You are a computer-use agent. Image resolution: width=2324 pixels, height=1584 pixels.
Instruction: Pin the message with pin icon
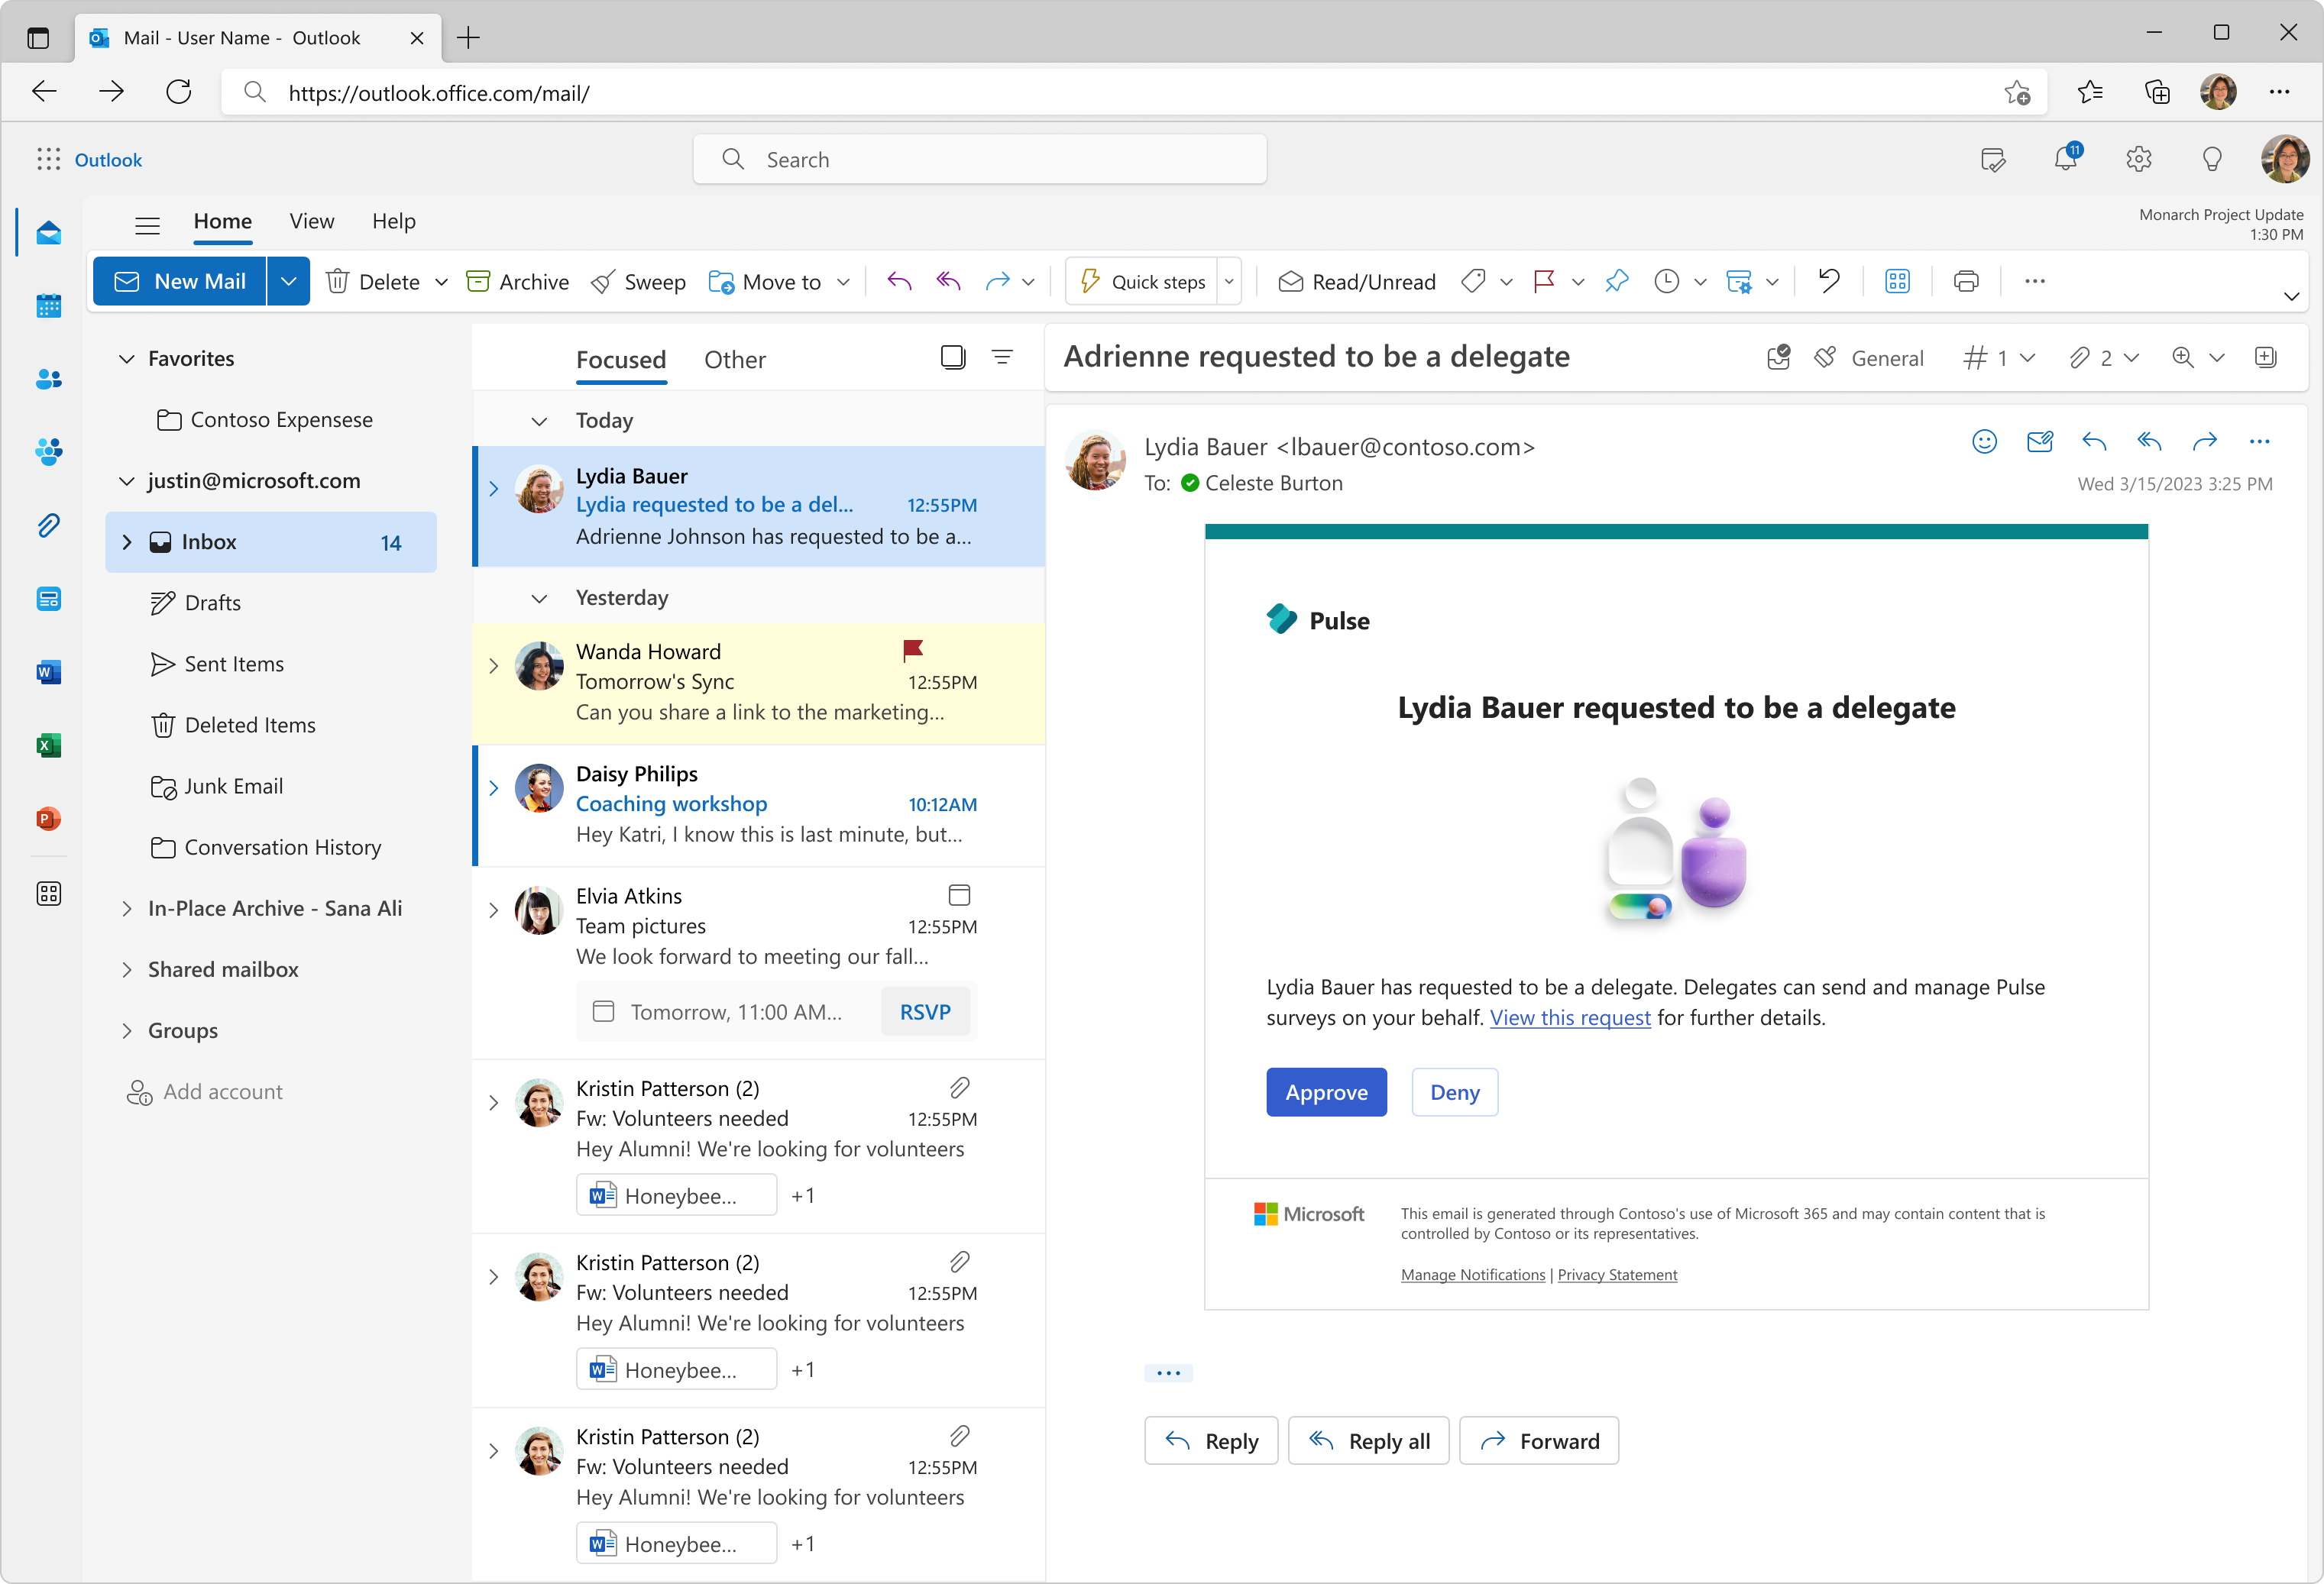(x=1616, y=282)
